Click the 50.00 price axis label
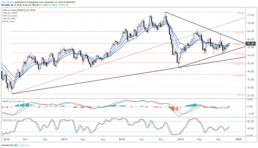Viewport: 258px width, 148px height. 250,55
